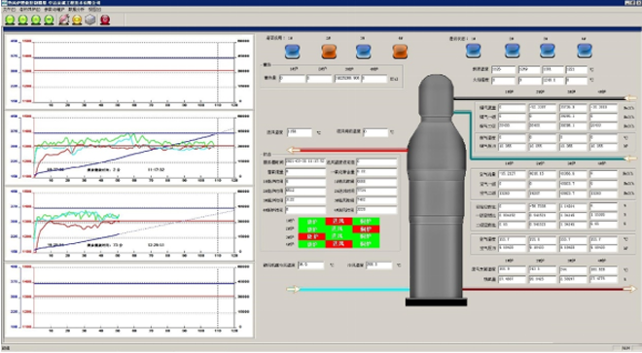
Task: Click the red 烧炉 cell in row 3#
Action: pos(312,236)
